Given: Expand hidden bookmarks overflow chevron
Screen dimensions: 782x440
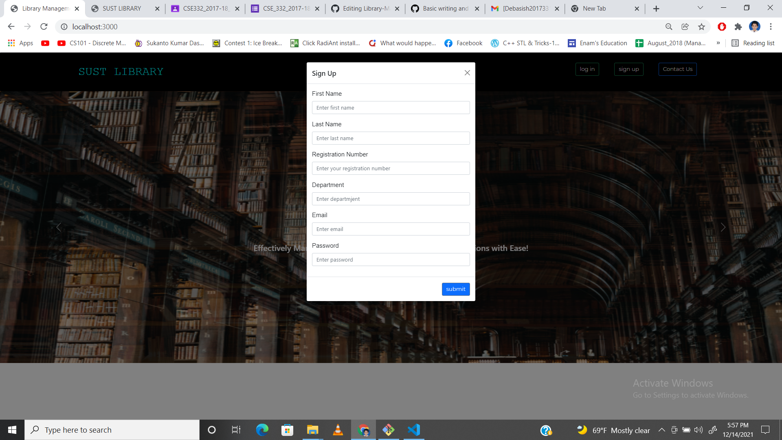Looking at the screenshot, I should (718, 43).
